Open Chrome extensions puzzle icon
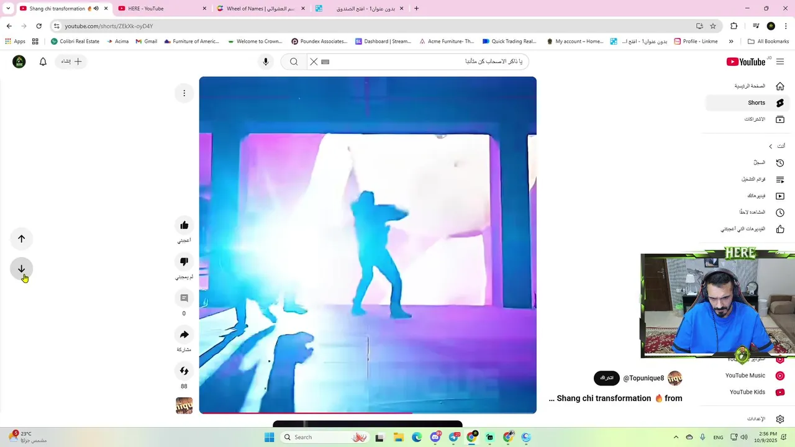This screenshot has width=795, height=447. coord(734,26)
